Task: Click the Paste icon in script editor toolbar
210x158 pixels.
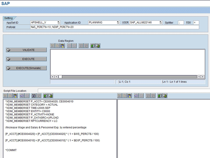Action: coord(15,96)
